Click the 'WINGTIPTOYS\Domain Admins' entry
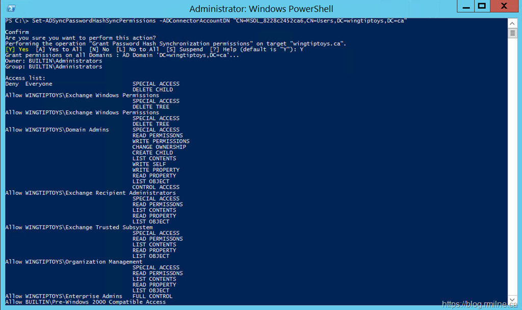522x310 pixels. pyautogui.click(x=66, y=130)
